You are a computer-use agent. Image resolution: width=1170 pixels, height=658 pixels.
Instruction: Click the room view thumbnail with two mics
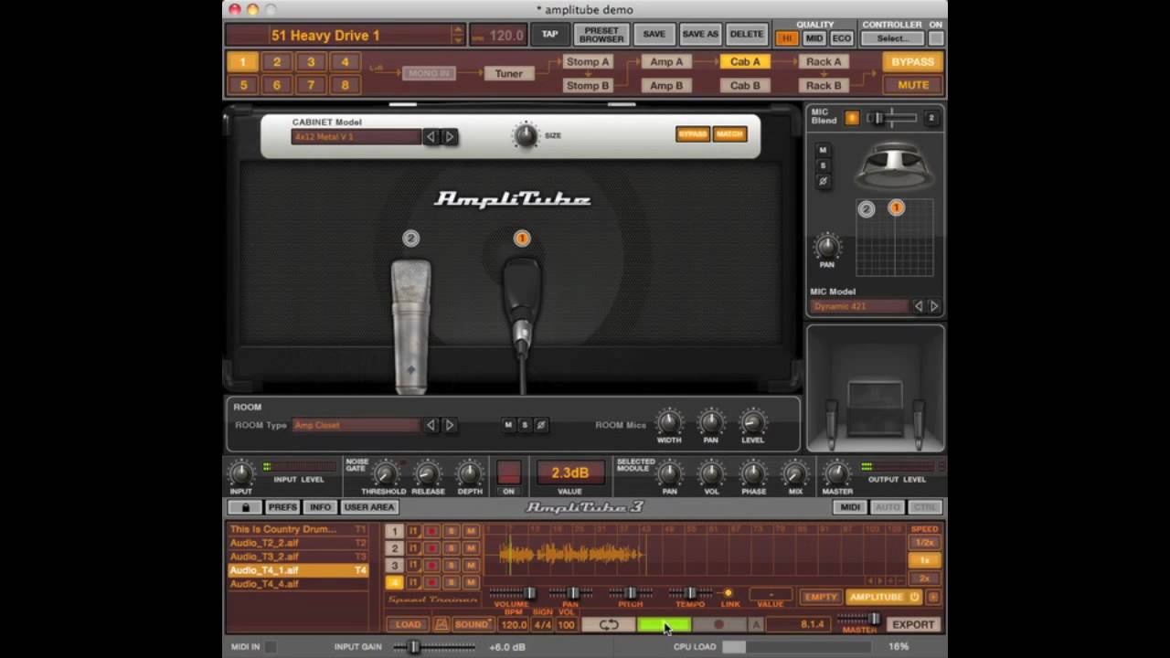(876, 388)
